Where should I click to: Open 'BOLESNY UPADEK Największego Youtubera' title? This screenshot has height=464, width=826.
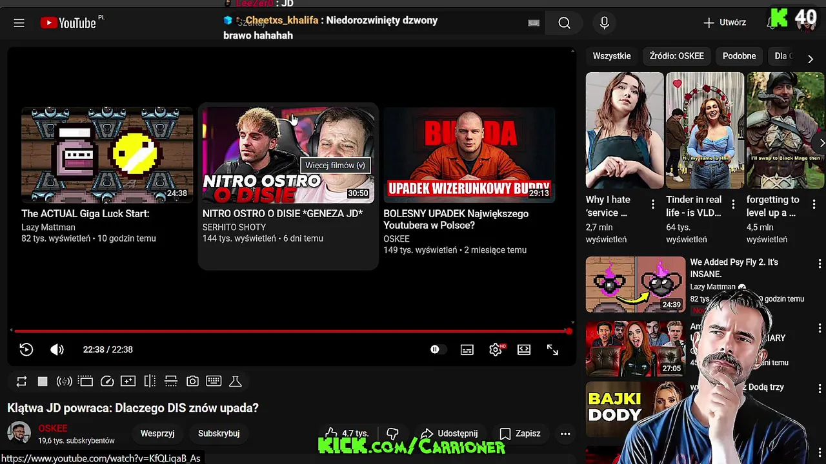456,219
